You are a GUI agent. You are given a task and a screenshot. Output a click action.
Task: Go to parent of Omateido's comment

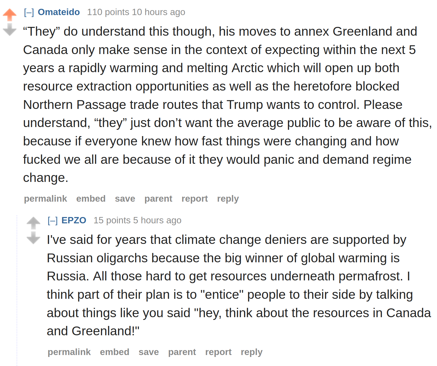tap(158, 199)
